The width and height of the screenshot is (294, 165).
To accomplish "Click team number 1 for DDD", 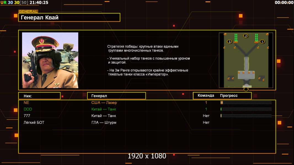I will (206, 109).
